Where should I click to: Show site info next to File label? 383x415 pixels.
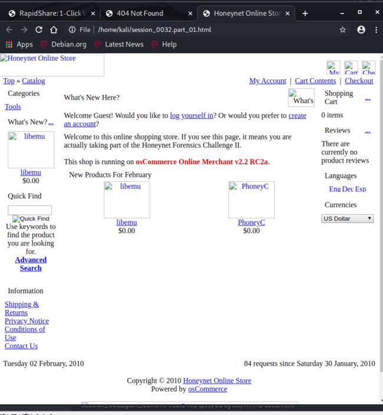[x=72, y=29]
